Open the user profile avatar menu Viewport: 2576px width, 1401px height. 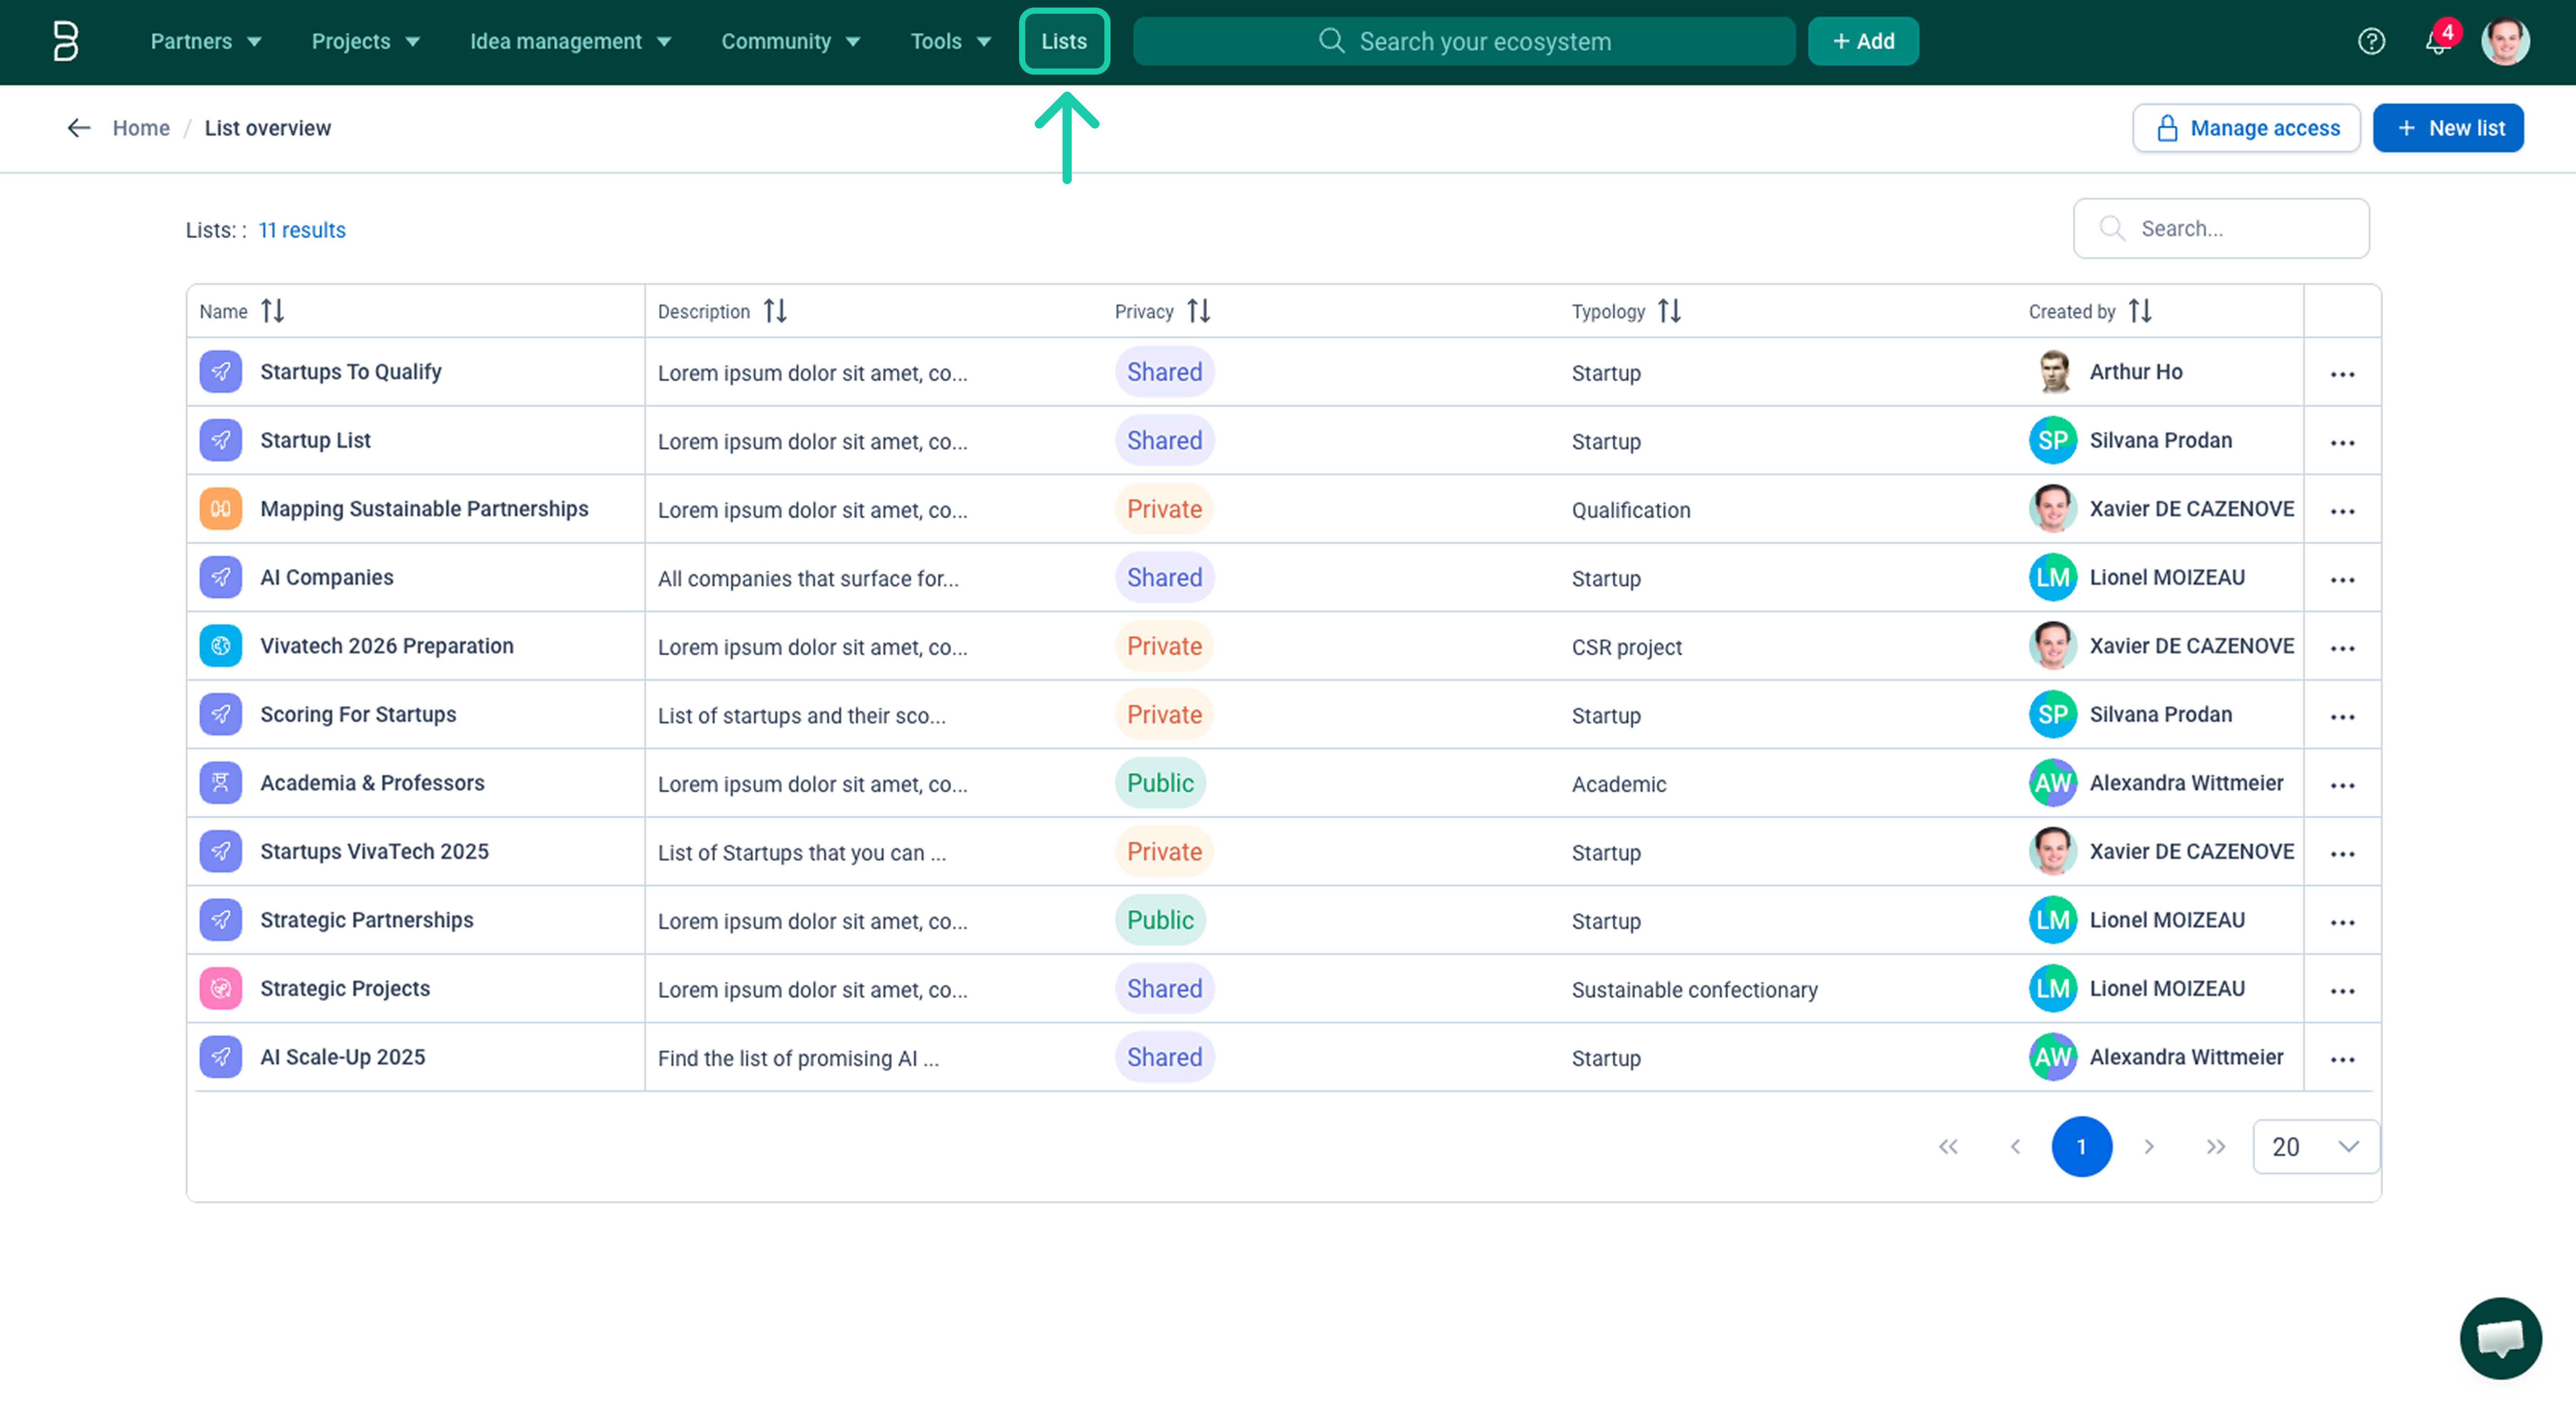[2505, 41]
